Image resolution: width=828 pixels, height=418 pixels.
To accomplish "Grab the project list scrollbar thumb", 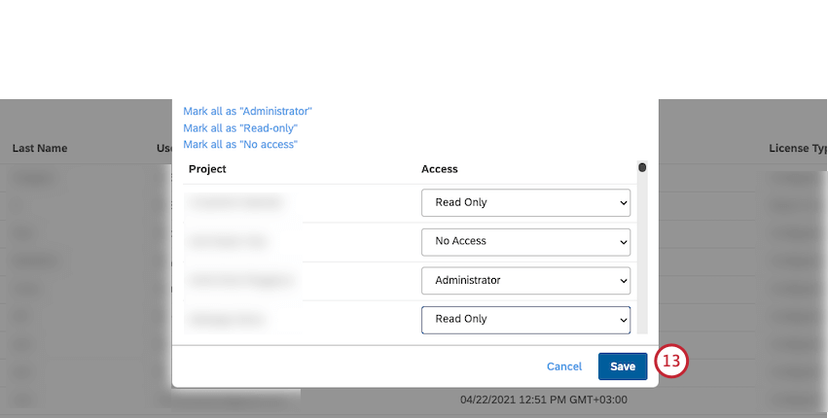I will pos(642,168).
